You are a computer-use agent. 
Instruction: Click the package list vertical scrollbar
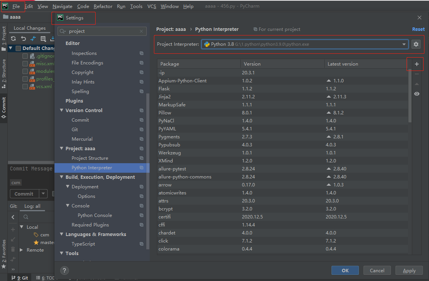410,96
